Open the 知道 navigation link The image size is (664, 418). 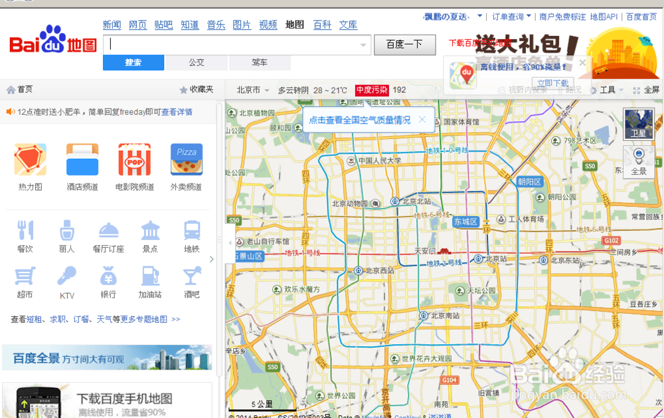pos(190,25)
